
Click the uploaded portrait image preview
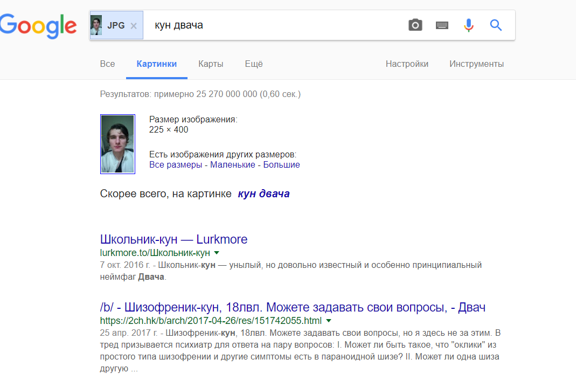117,144
